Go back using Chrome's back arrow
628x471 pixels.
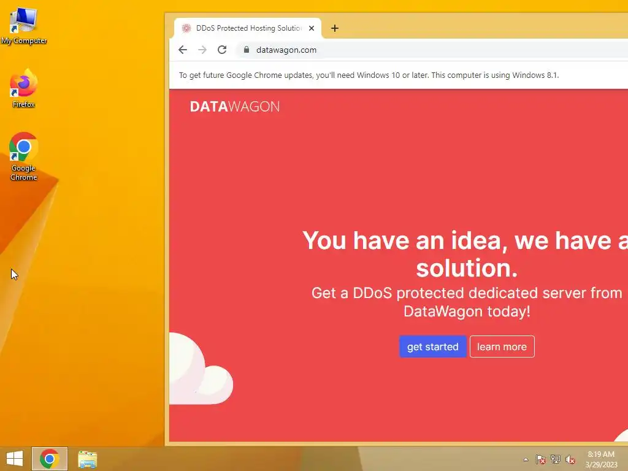(x=183, y=50)
